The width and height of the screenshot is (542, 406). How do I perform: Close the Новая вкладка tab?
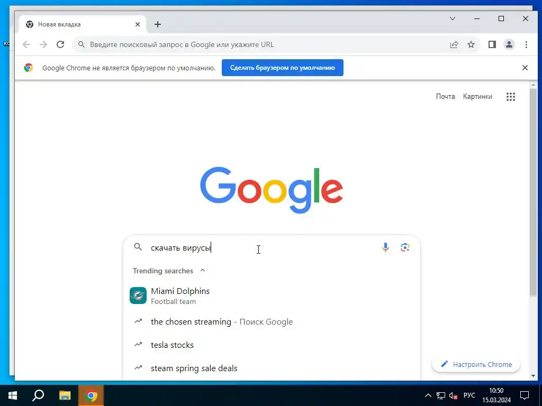(138, 24)
